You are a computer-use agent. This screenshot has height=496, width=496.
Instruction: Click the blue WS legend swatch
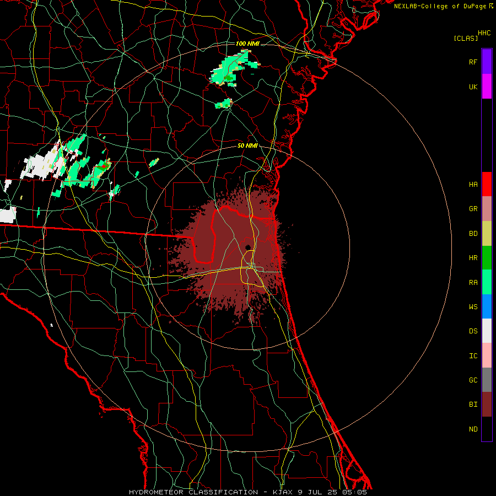click(487, 306)
